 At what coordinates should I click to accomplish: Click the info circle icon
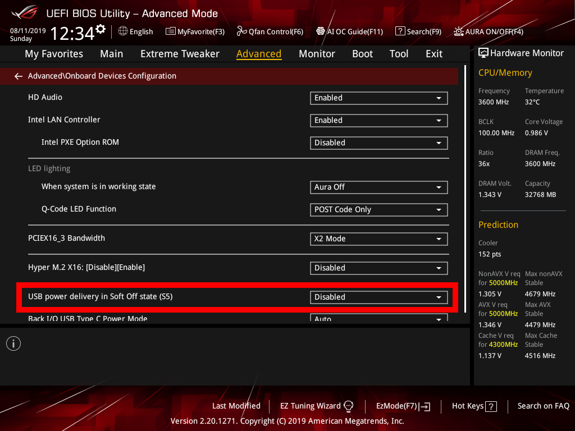coord(13,343)
